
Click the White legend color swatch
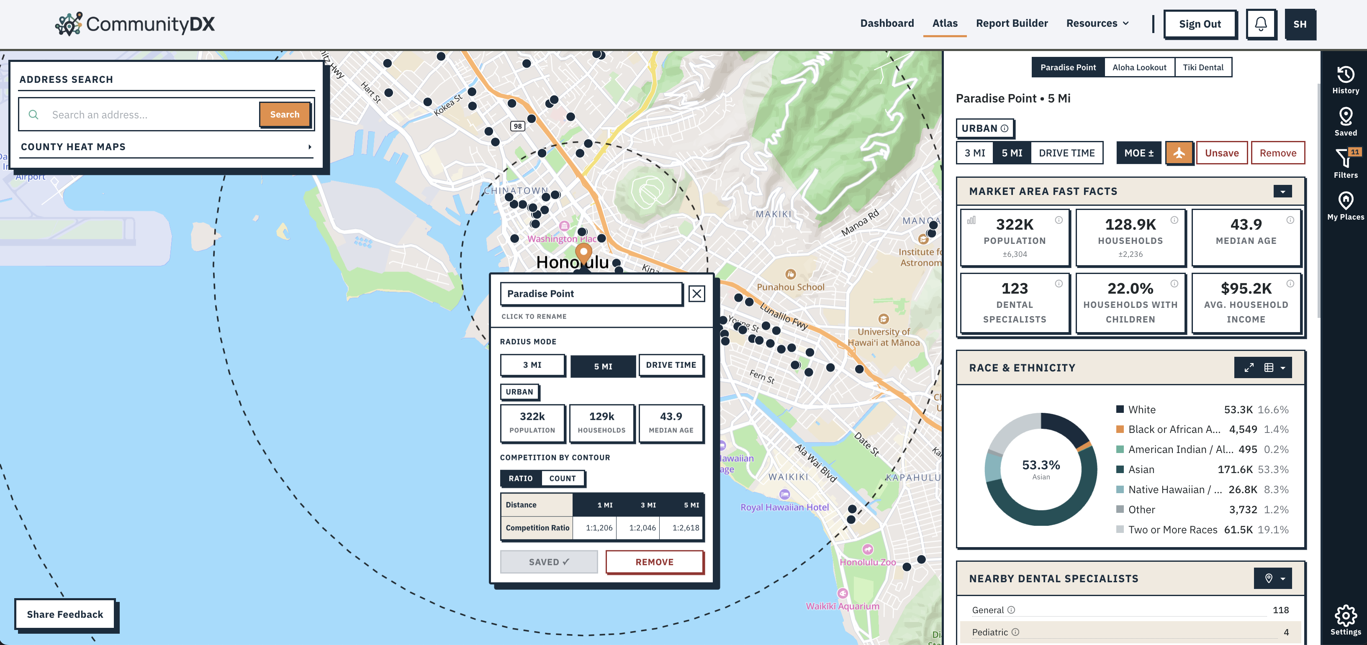pos(1120,409)
